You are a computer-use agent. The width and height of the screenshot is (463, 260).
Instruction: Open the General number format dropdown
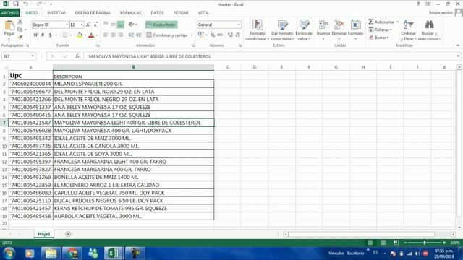[x=239, y=25]
